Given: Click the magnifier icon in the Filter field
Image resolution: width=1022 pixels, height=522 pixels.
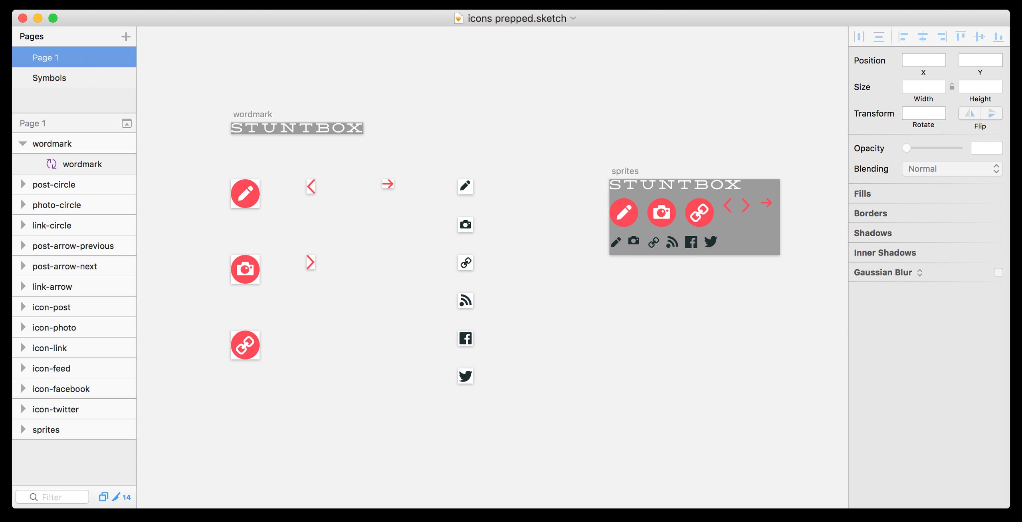Looking at the screenshot, I should (34, 497).
